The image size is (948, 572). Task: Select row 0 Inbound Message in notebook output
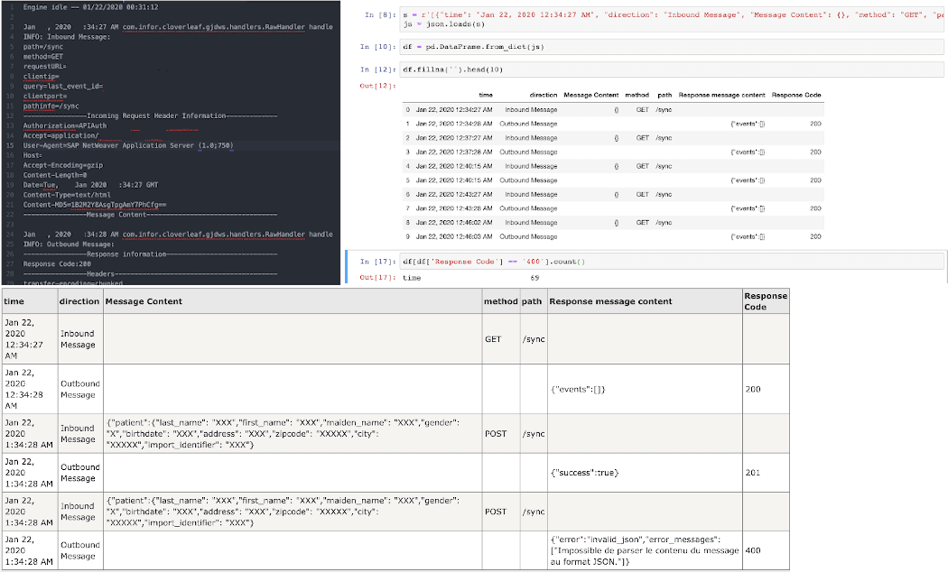tap(533, 108)
